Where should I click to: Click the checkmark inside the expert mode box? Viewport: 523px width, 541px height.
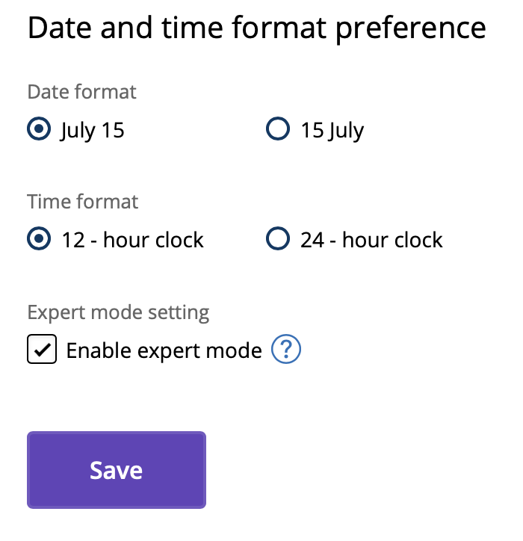coord(43,350)
